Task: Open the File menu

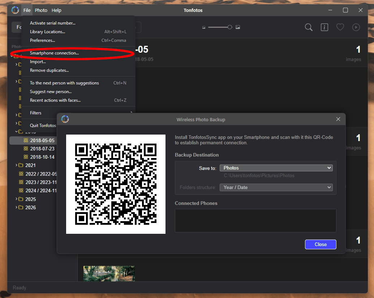Action: point(27,10)
